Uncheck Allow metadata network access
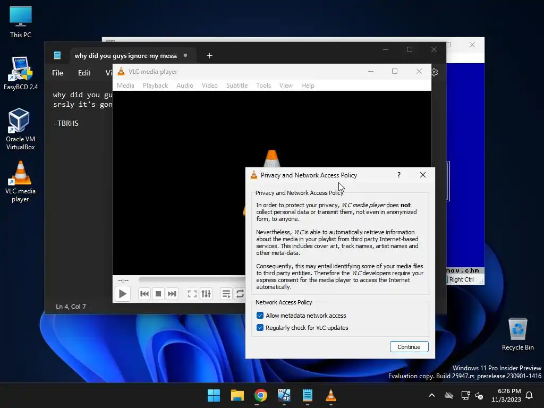 click(260, 316)
